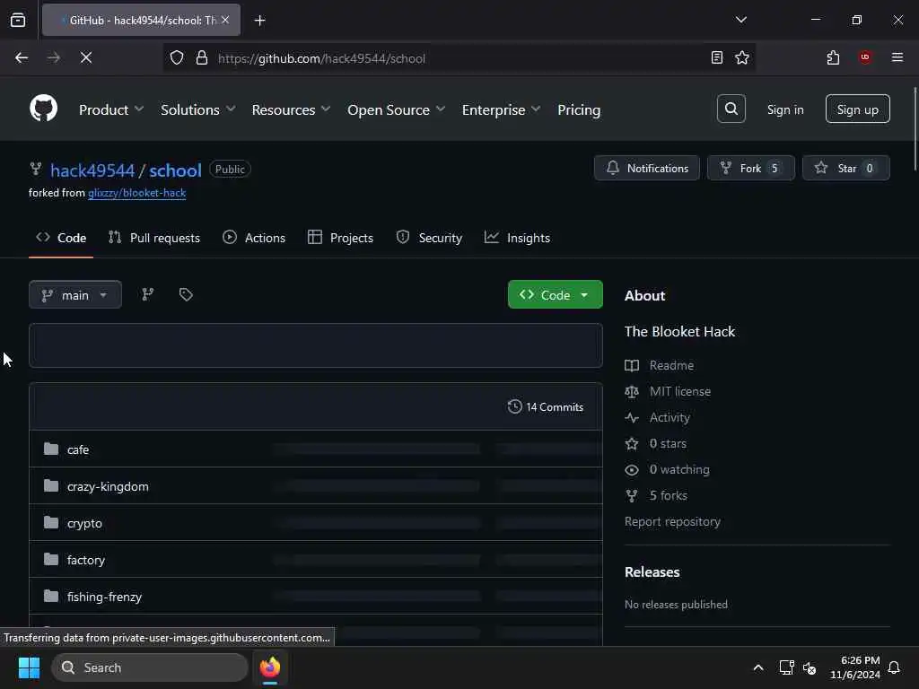Go back to the previous page
919x689 pixels.
(22, 57)
